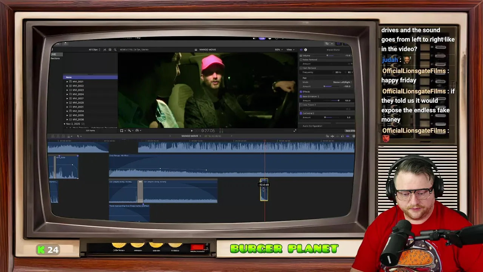Viewport: 483px width, 272px height.
Task: Open the 50% viewer zoom dropdown
Action: click(x=278, y=49)
